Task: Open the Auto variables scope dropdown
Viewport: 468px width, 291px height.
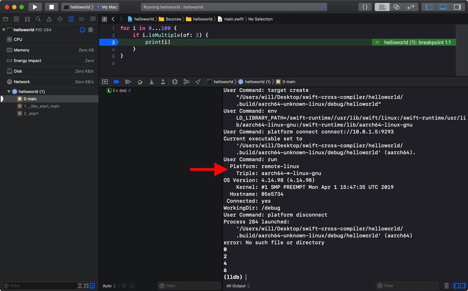Action: 109,286
